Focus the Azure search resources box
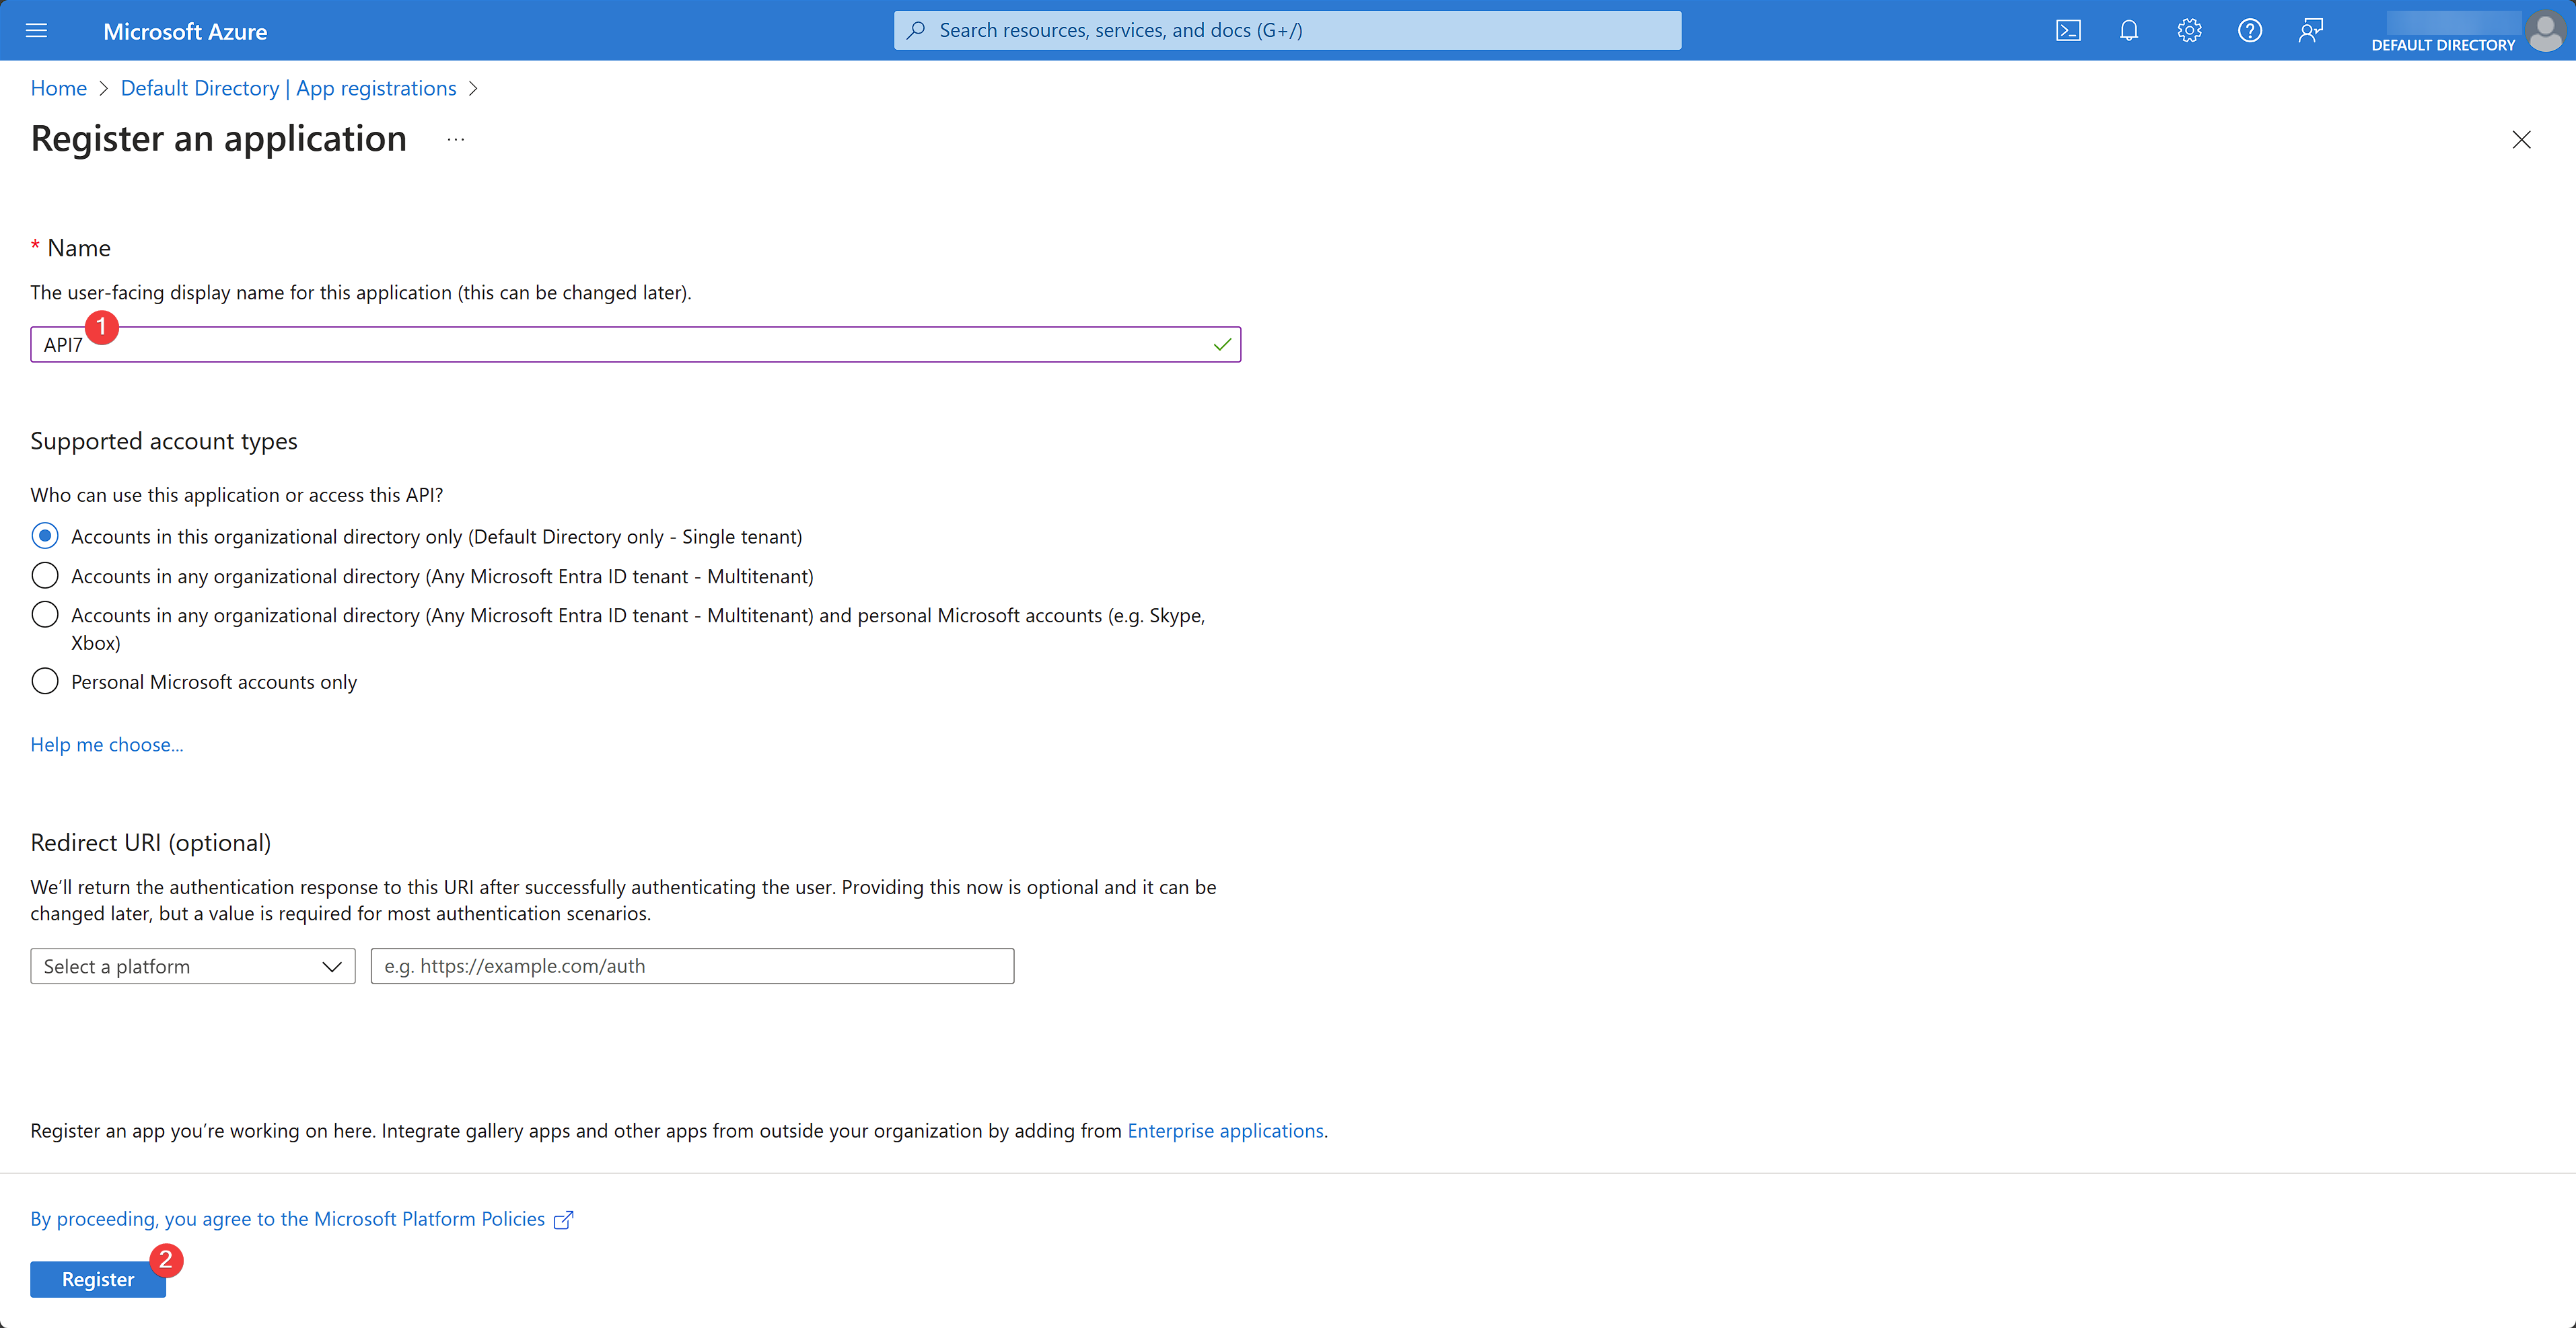This screenshot has height=1328, width=2576. pos(1287,30)
